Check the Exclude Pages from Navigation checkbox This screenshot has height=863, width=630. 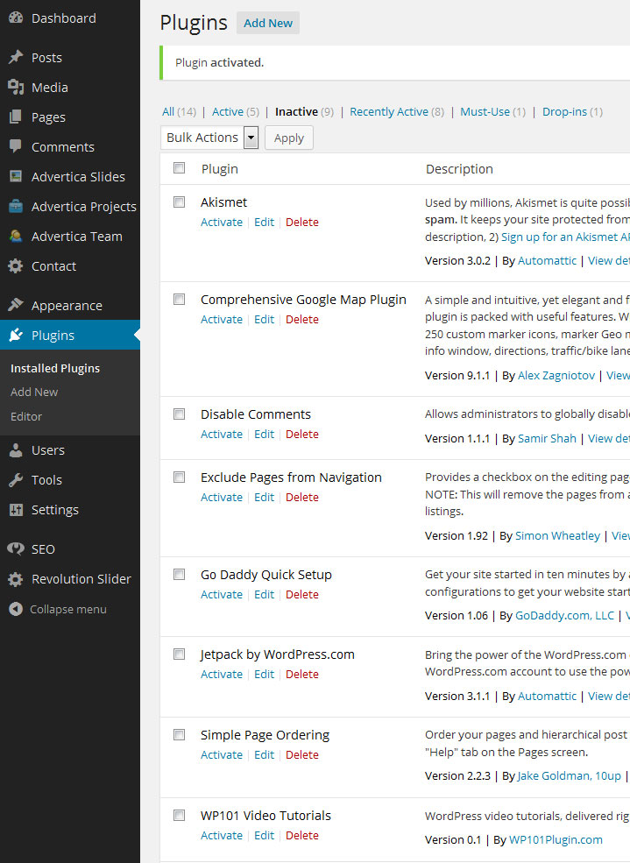pyautogui.click(x=180, y=477)
